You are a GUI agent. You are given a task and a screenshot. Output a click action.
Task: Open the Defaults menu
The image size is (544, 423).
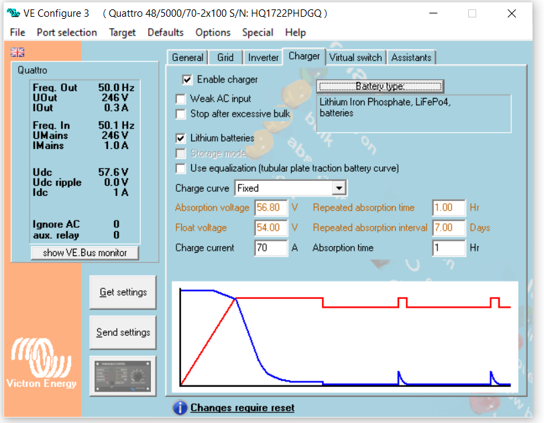click(166, 33)
